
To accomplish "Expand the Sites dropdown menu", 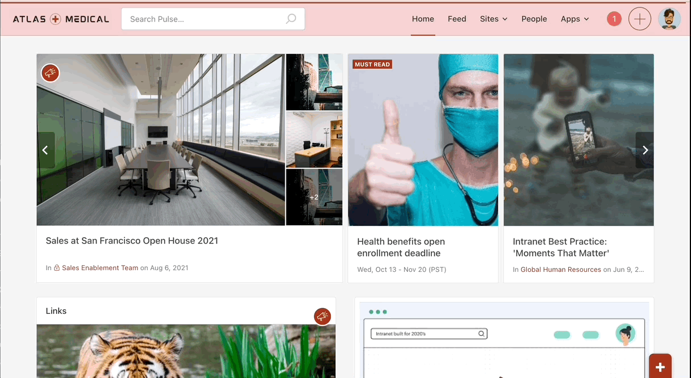I will (x=493, y=19).
